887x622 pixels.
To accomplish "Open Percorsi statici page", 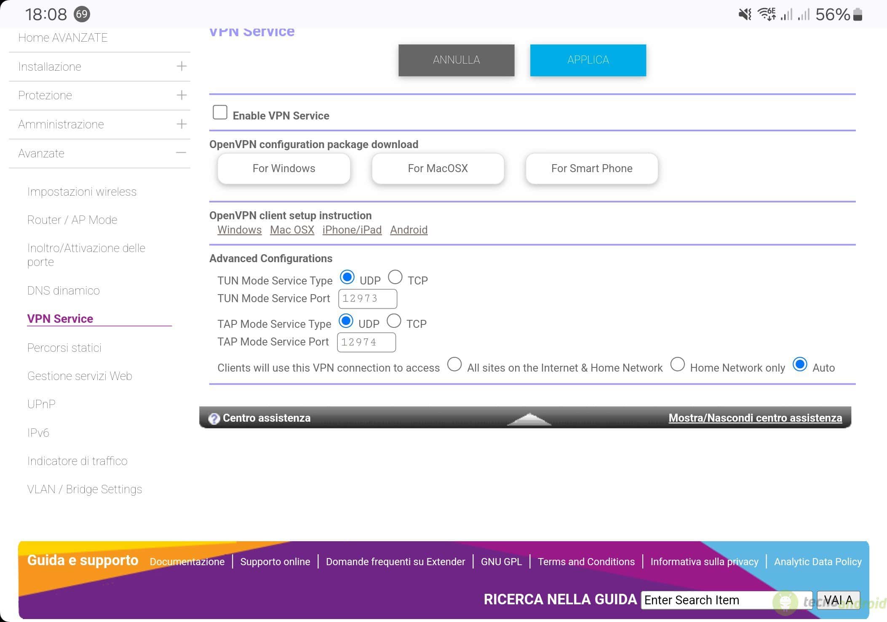I will (64, 348).
